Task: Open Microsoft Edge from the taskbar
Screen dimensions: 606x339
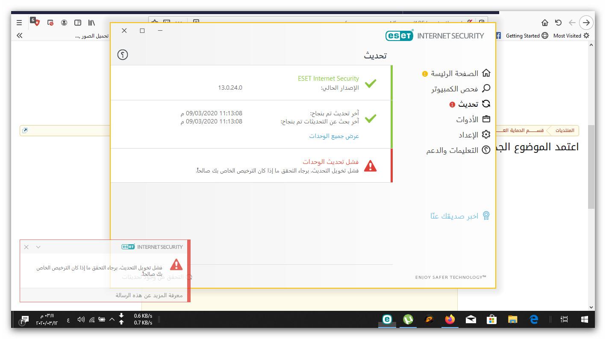Action: (534, 319)
